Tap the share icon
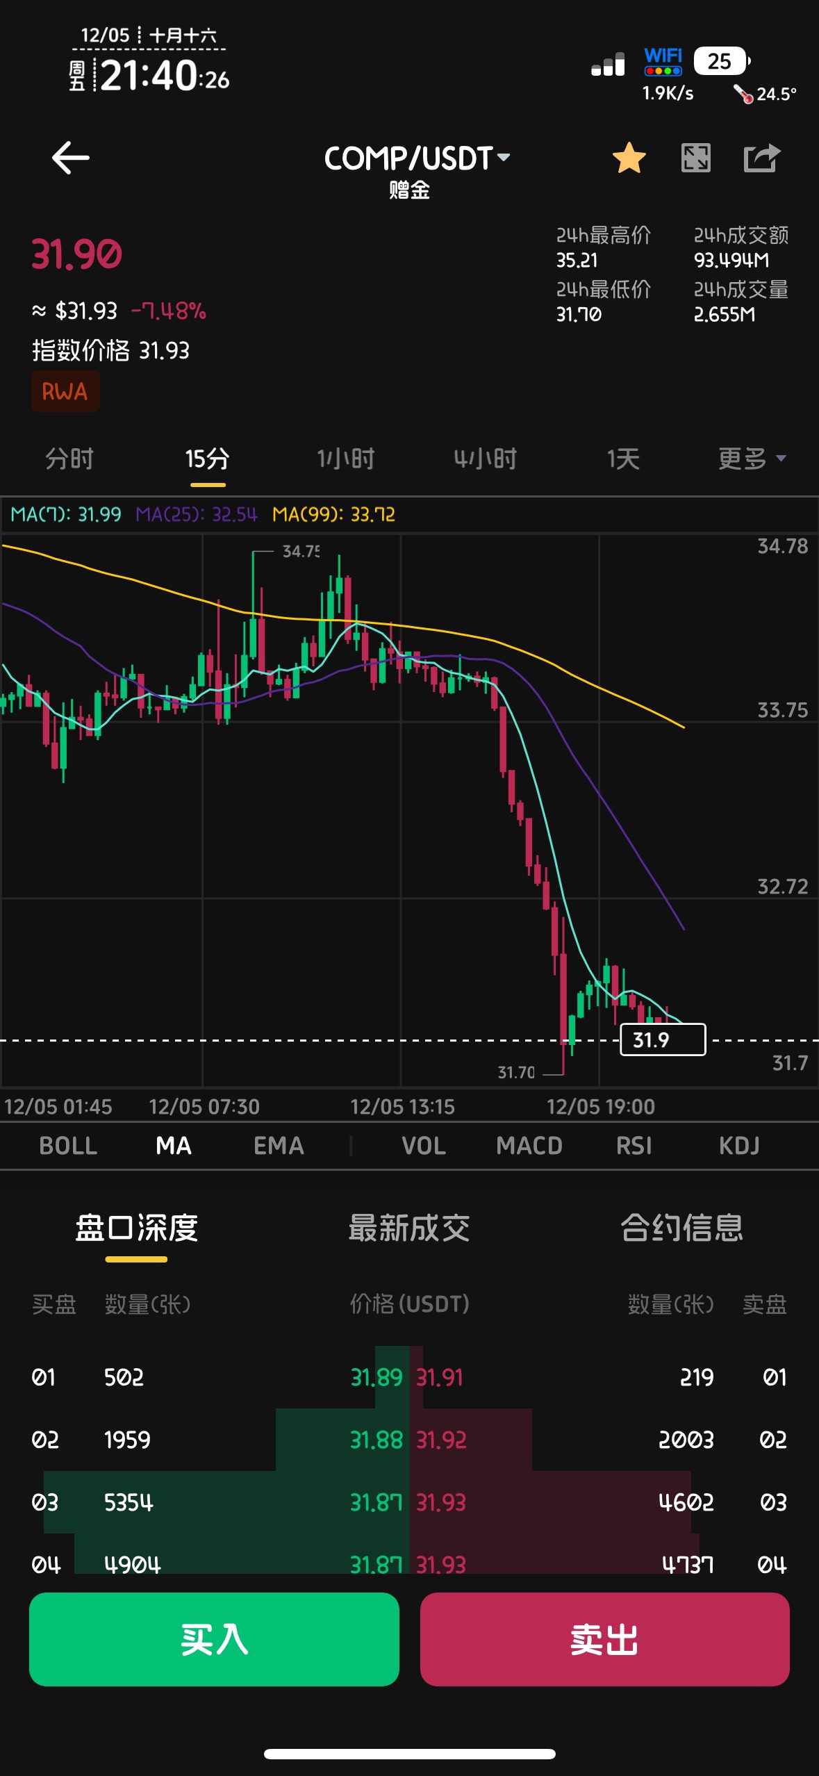 [762, 158]
